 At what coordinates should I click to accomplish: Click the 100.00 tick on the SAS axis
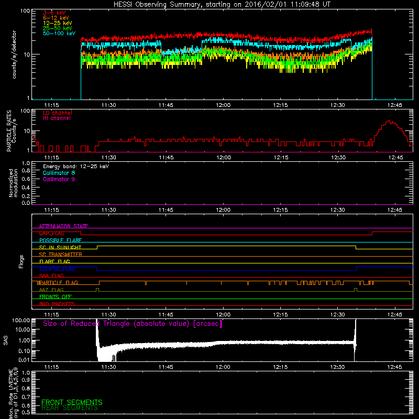[20, 320]
